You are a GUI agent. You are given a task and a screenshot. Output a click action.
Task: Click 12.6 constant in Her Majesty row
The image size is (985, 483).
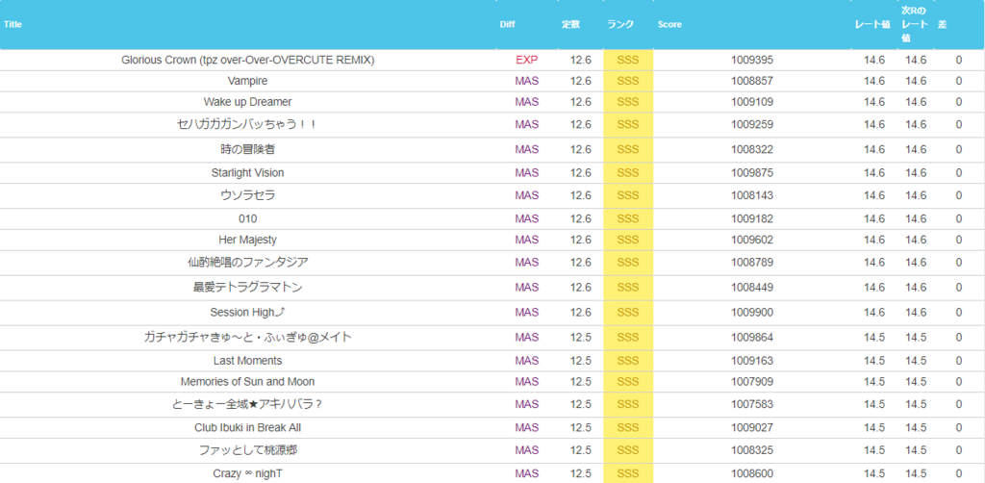581,240
